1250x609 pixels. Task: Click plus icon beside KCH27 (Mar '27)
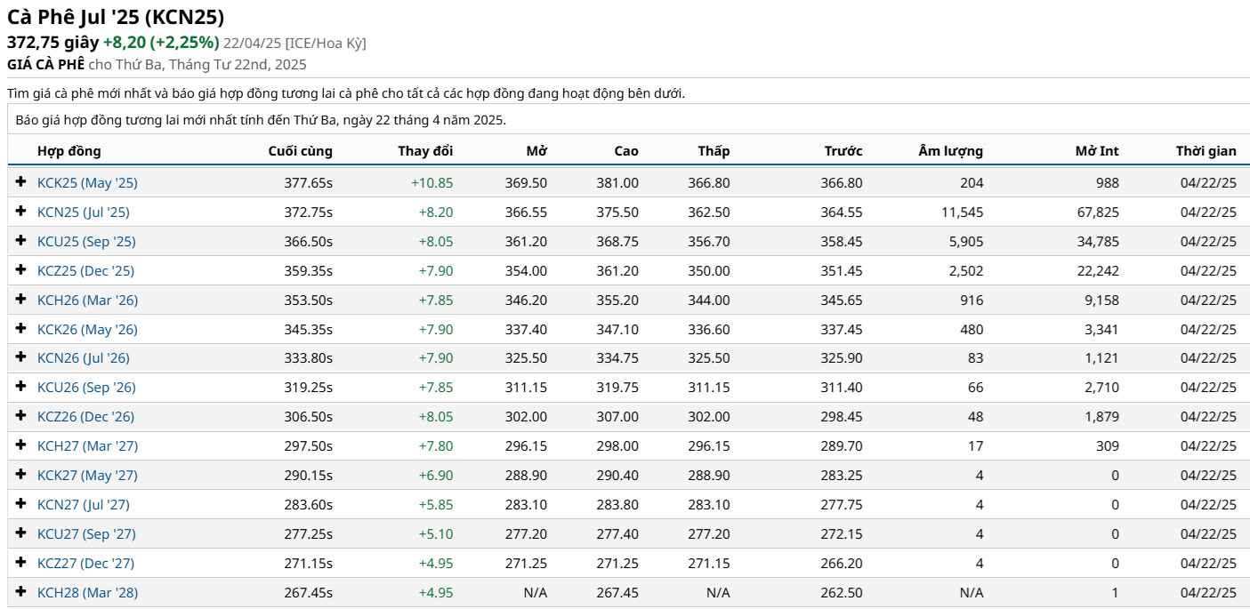[21, 445]
